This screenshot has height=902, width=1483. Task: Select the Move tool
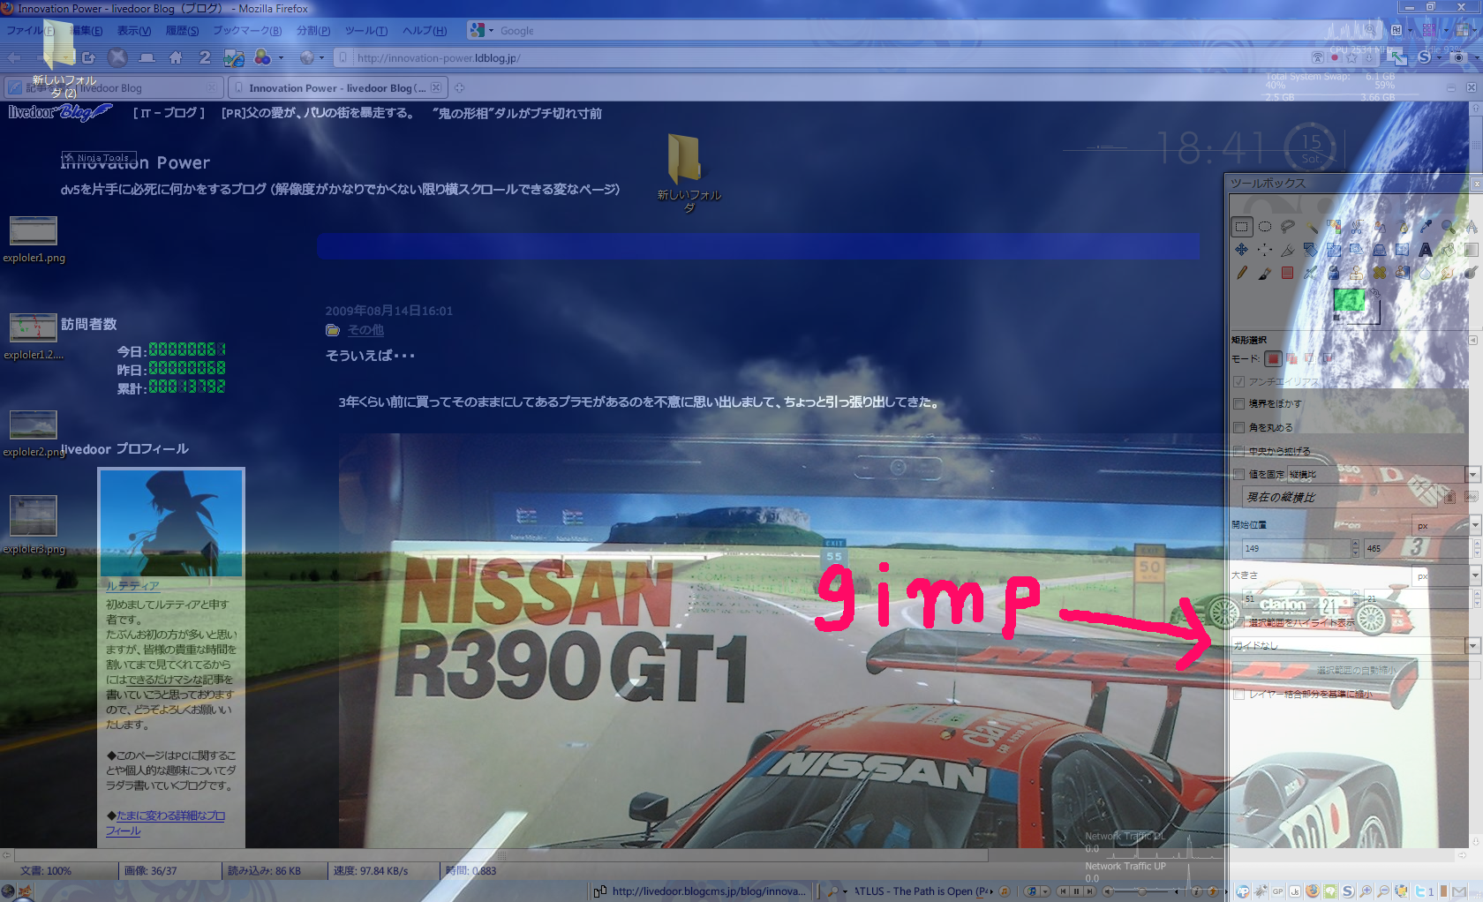[1241, 250]
